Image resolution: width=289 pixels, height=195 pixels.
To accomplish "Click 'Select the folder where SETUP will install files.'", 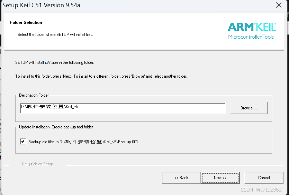I will (55, 35).
